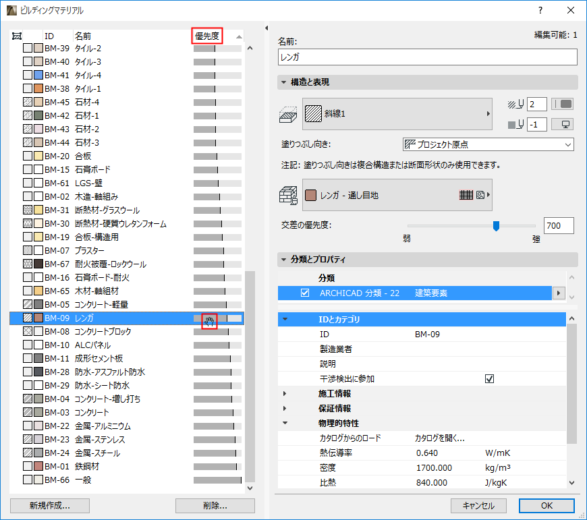Click the hatch icon for BM-31 断熱材-グラスウール

[x=28, y=210]
